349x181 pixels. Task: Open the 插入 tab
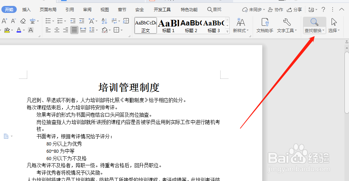[26, 9]
